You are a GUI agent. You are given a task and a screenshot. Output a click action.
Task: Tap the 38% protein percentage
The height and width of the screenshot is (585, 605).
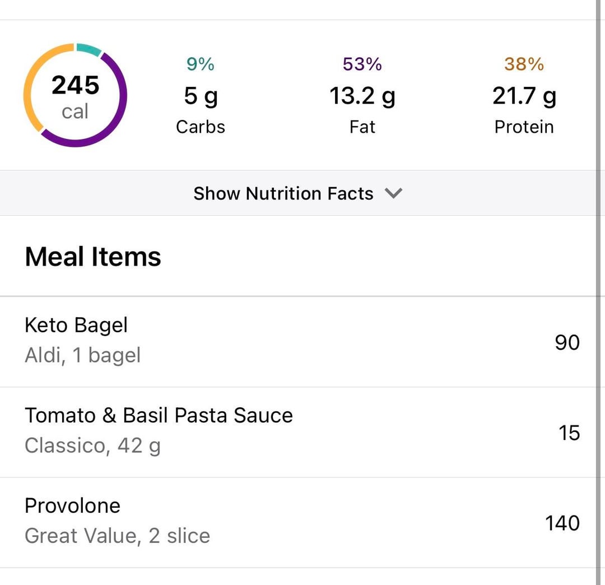click(524, 64)
